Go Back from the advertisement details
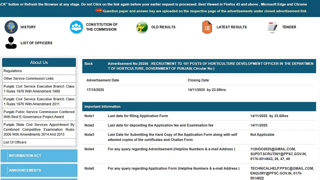 (x=89, y=64)
